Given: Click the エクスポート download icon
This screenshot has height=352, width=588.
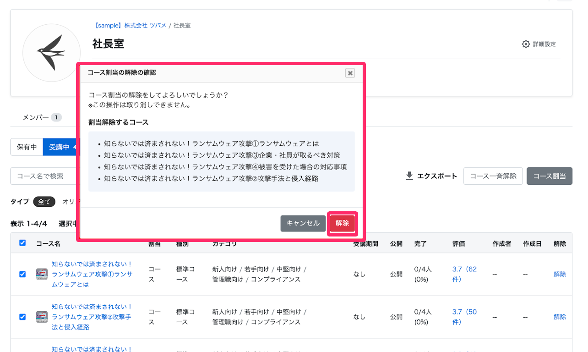Looking at the screenshot, I should 409,176.
